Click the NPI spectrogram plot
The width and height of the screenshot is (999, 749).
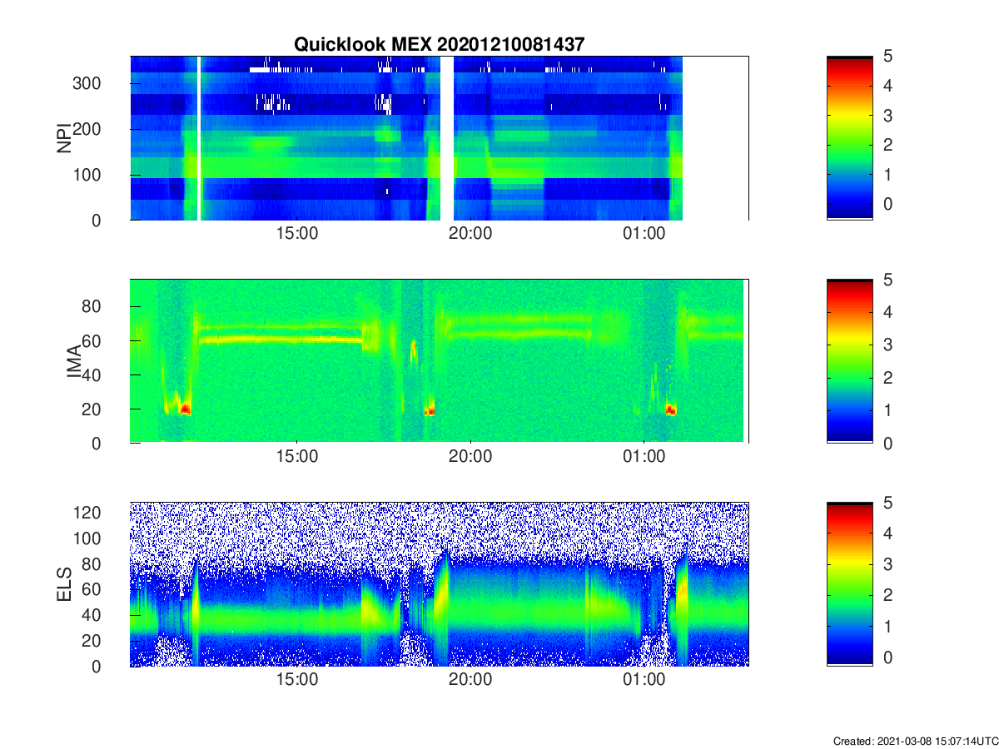[x=439, y=138]
